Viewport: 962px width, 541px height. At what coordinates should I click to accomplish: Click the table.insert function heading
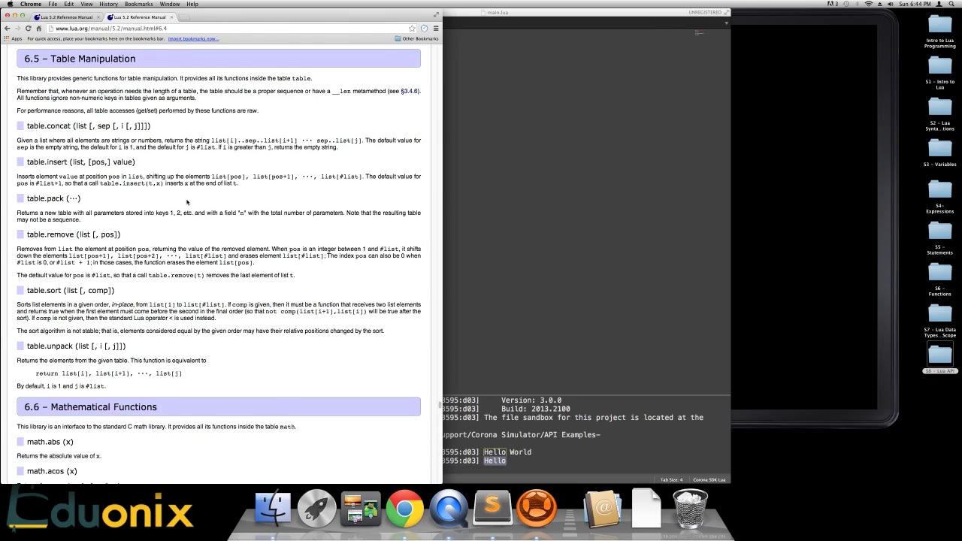click(x=81, y=162)
